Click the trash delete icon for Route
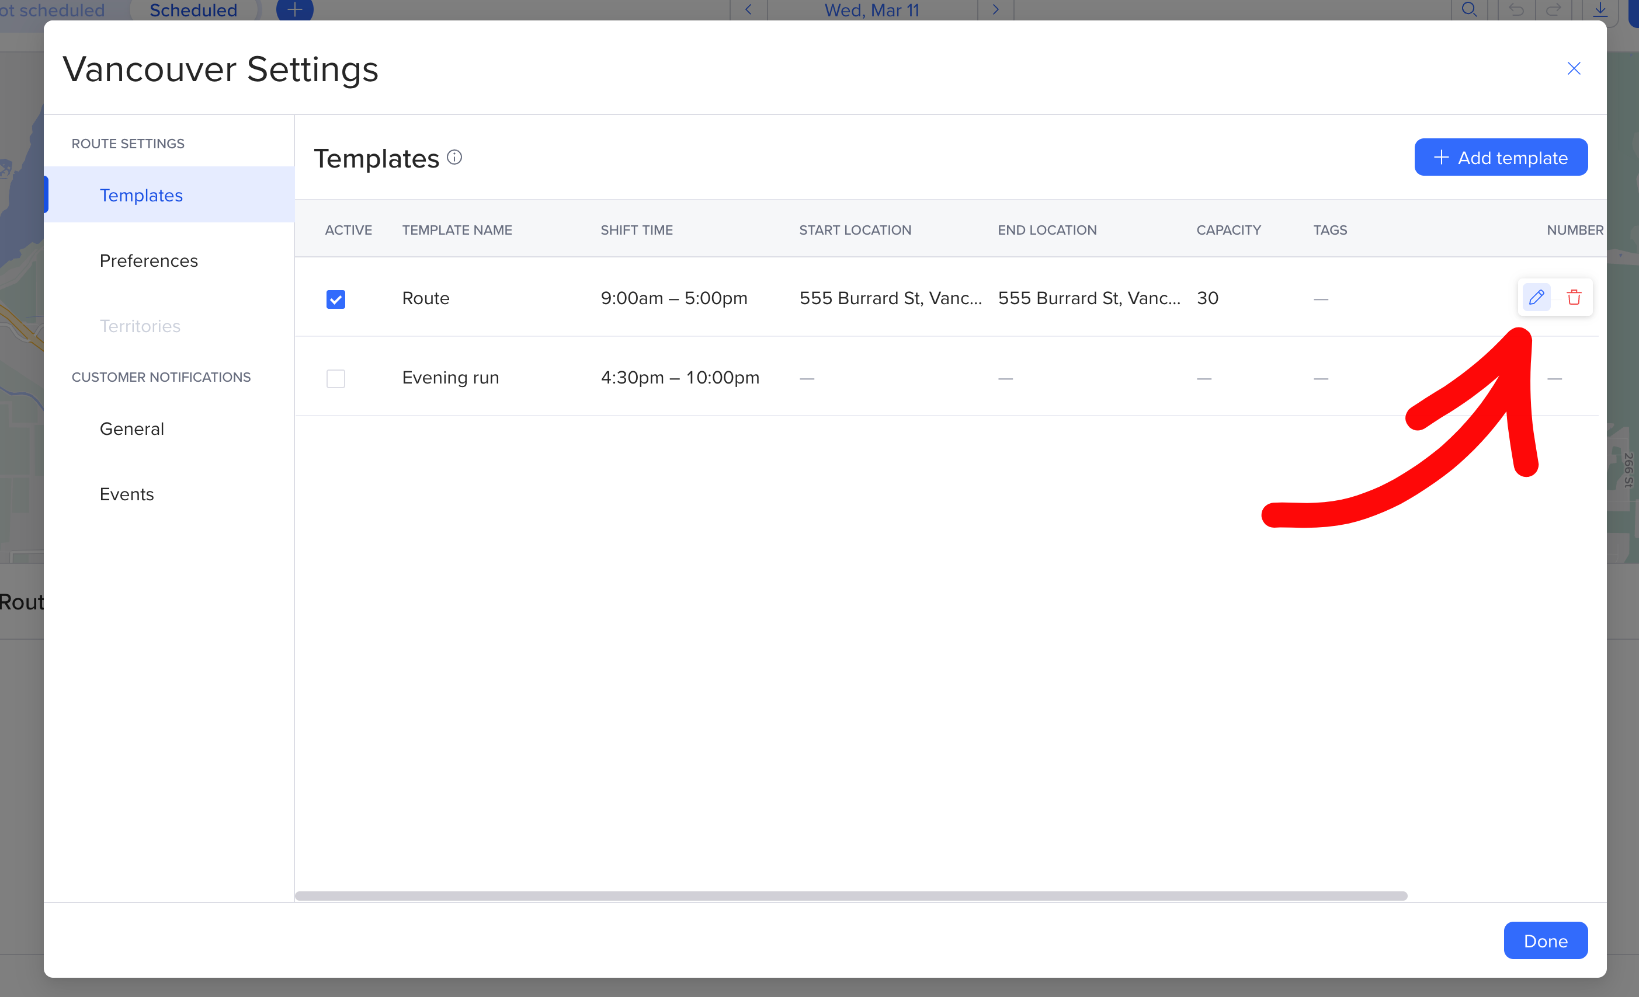 1573,297
